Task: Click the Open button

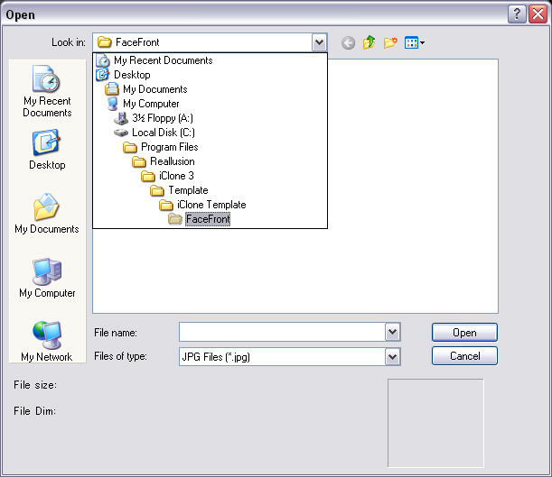Action: [x=464, y=333]
